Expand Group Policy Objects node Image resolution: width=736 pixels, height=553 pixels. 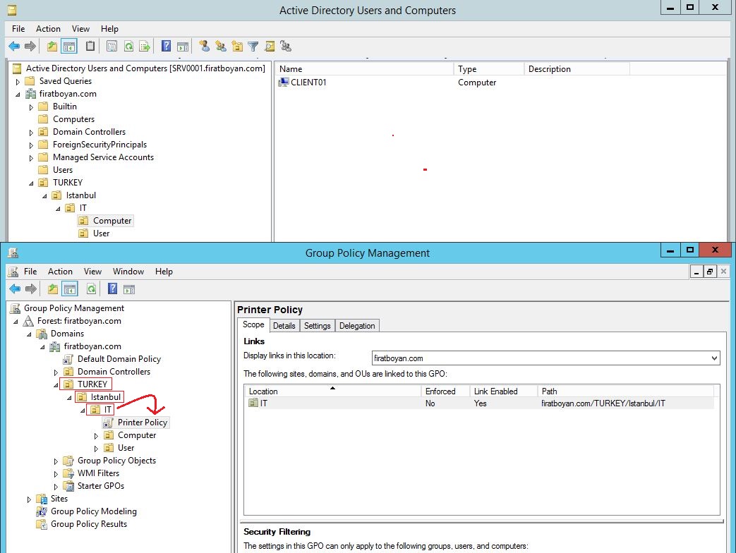(x=56, y=461)
